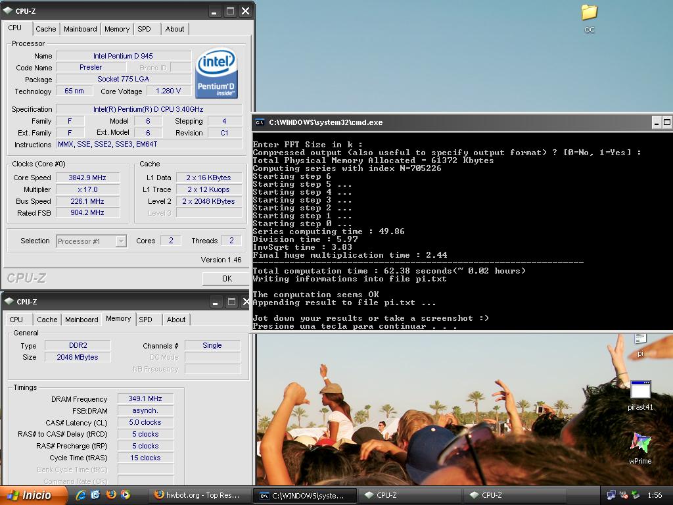Click the Intel Pentium D logo

pos(217,73)
